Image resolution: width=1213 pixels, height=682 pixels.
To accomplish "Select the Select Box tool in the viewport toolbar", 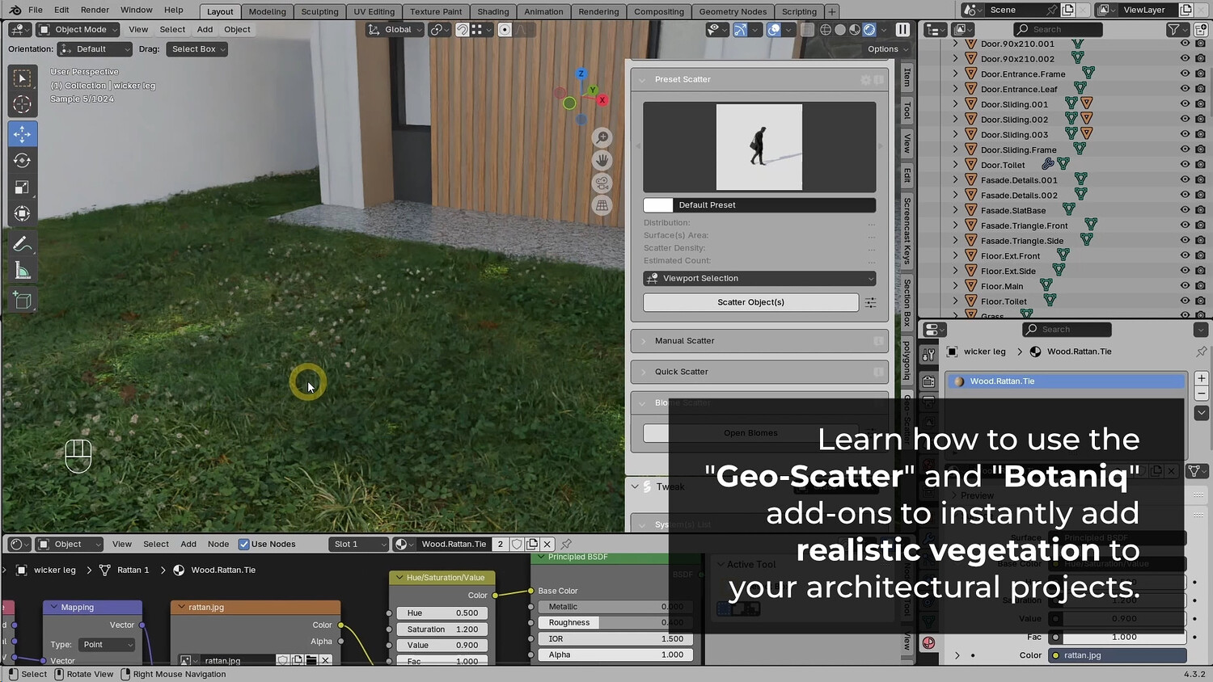I will point(23,78).
